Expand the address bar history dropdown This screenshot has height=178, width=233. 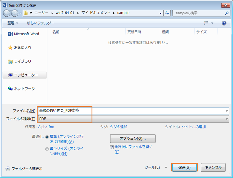tap(160, 13)
